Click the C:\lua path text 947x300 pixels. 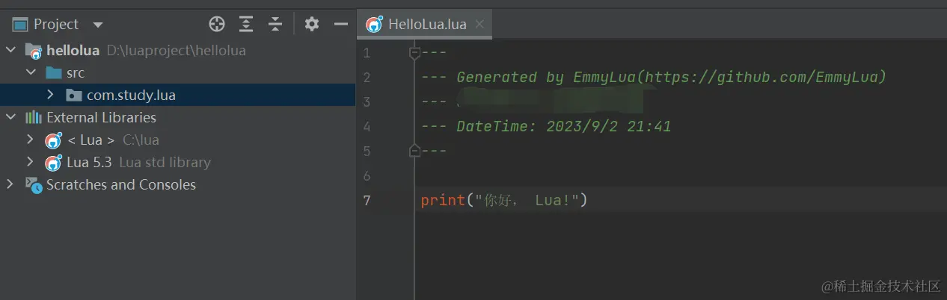(x=141, y=140)
